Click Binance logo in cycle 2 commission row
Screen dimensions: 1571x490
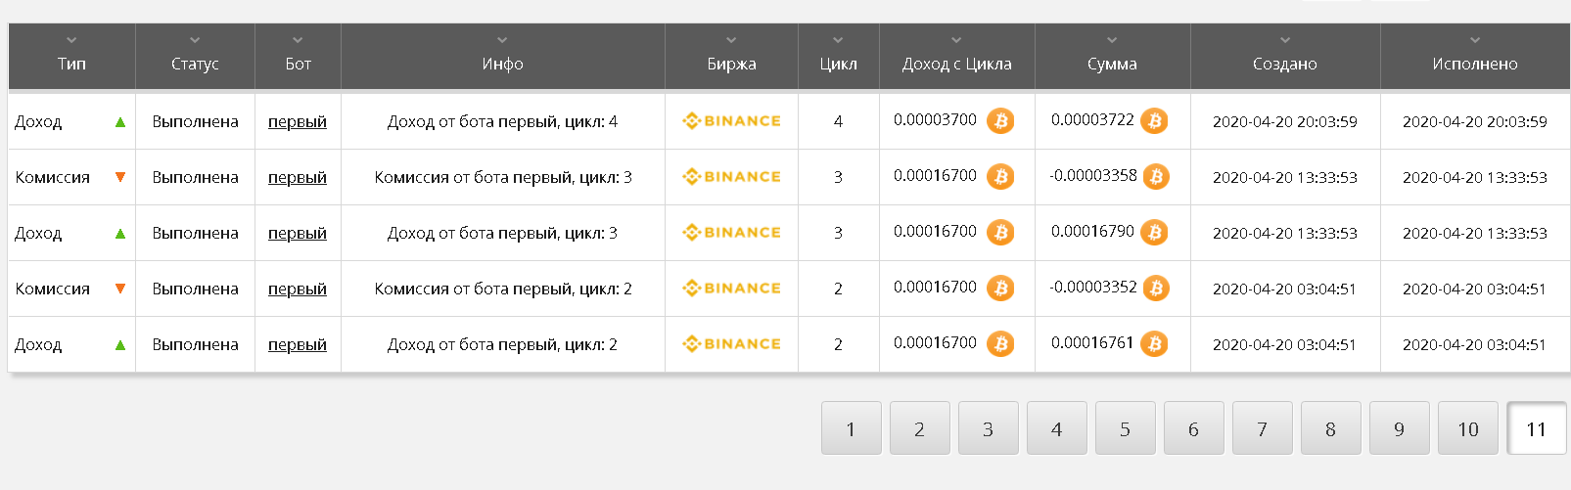coord(731,289)
